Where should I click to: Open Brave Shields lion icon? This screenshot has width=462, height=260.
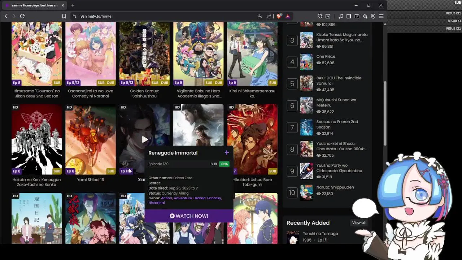pos(279,16)
